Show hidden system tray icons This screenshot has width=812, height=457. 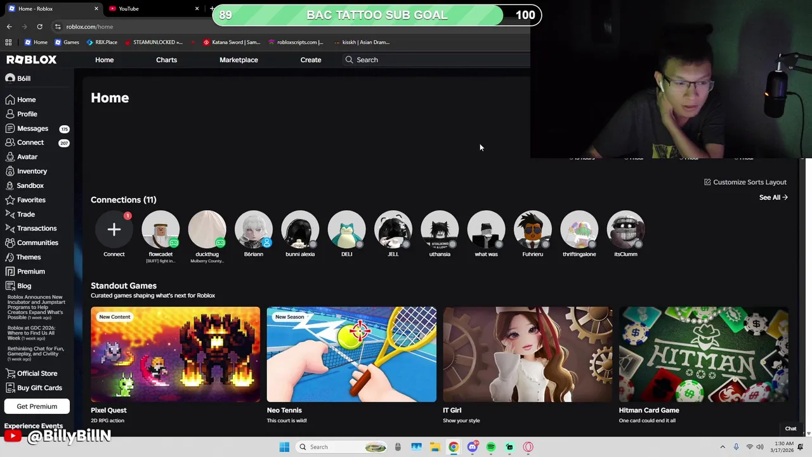pyautogui.click(x=722, y=447)
